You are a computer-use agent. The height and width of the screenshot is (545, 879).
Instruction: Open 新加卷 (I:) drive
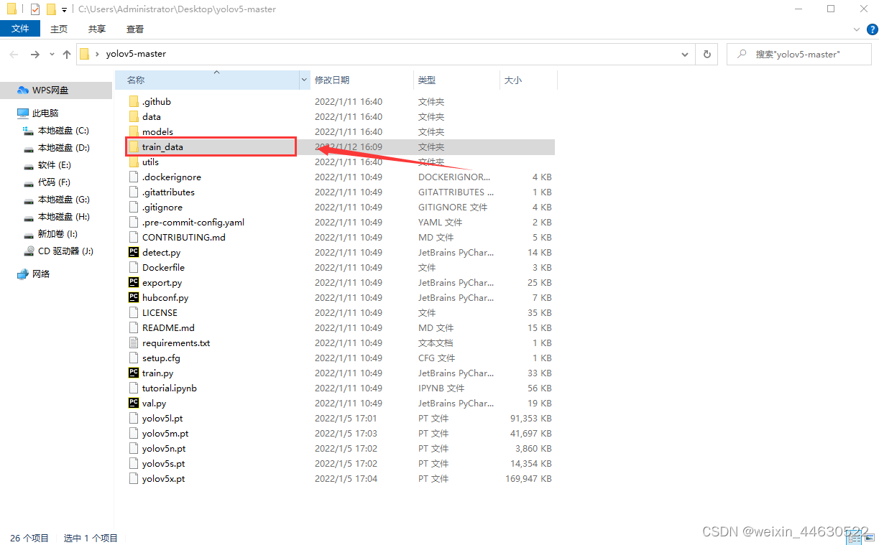coord(50,234)
